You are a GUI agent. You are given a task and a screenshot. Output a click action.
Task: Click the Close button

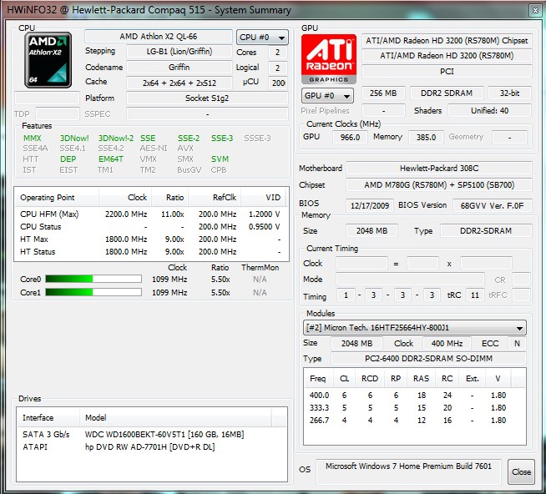(521, 471)
